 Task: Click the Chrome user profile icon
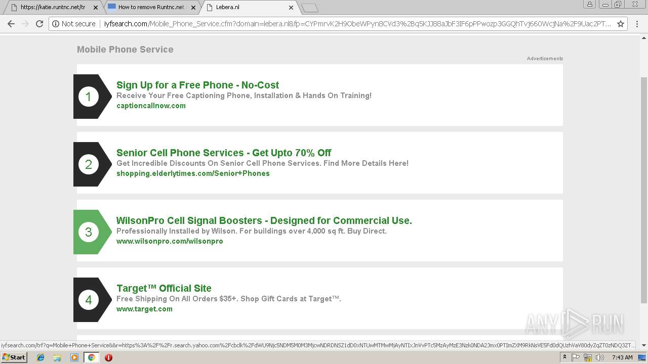point(590,5)
